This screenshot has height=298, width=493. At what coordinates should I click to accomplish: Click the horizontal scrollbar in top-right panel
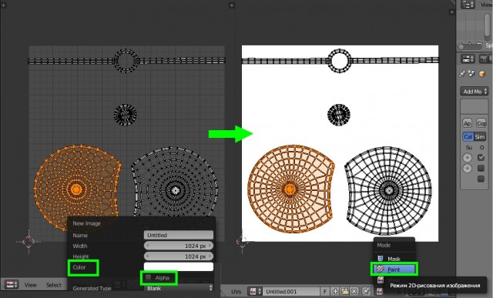click(470, 46)
